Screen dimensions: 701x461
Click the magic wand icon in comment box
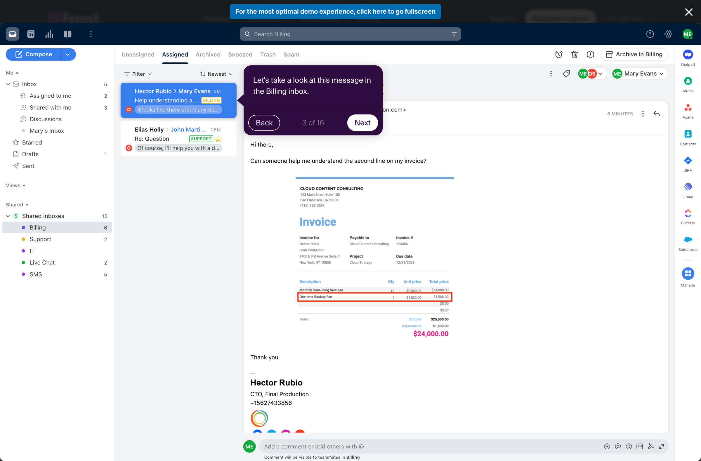[x=651, y=447]
